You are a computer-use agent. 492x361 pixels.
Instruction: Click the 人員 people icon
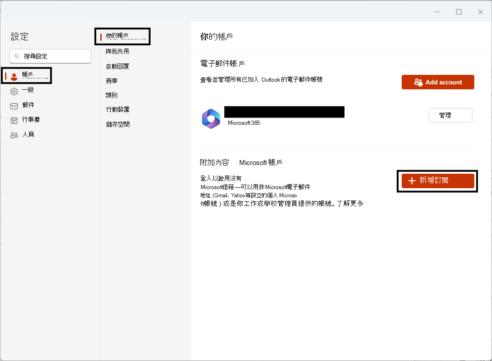tap(14, 135)
